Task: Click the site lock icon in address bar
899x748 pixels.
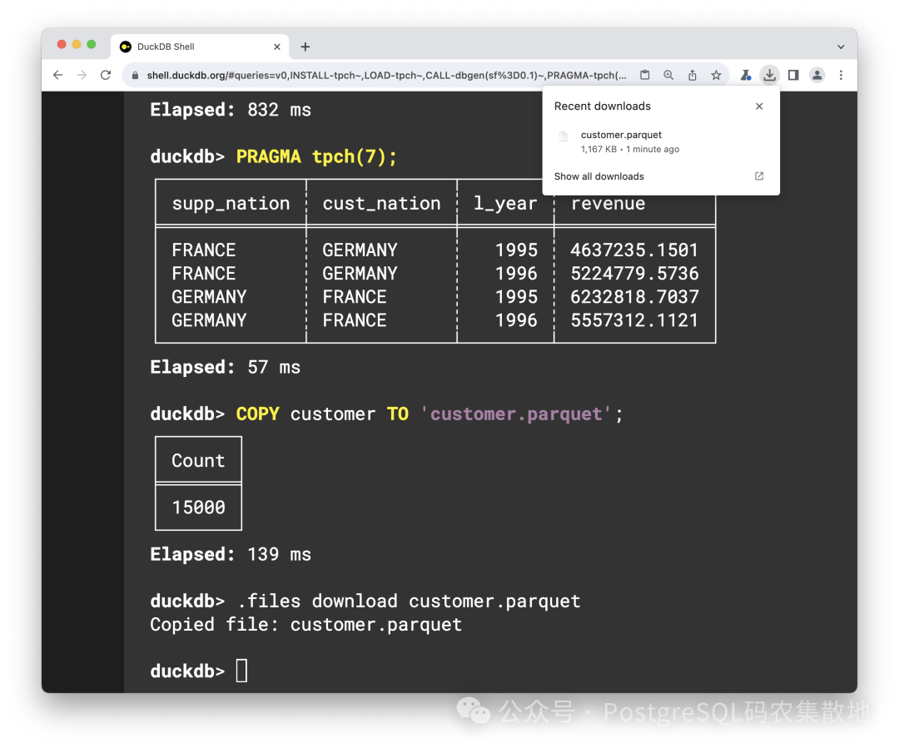Action: (134, 74)
